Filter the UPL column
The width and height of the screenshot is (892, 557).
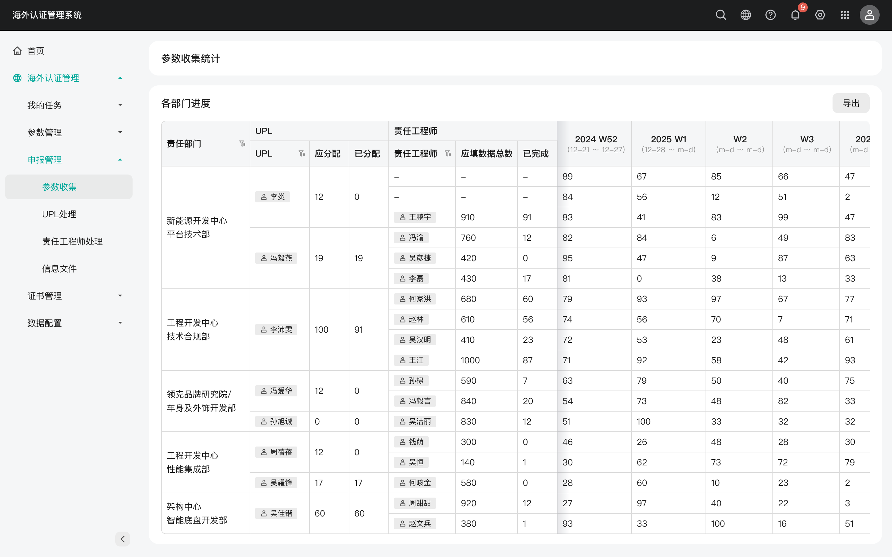[301, 153]
